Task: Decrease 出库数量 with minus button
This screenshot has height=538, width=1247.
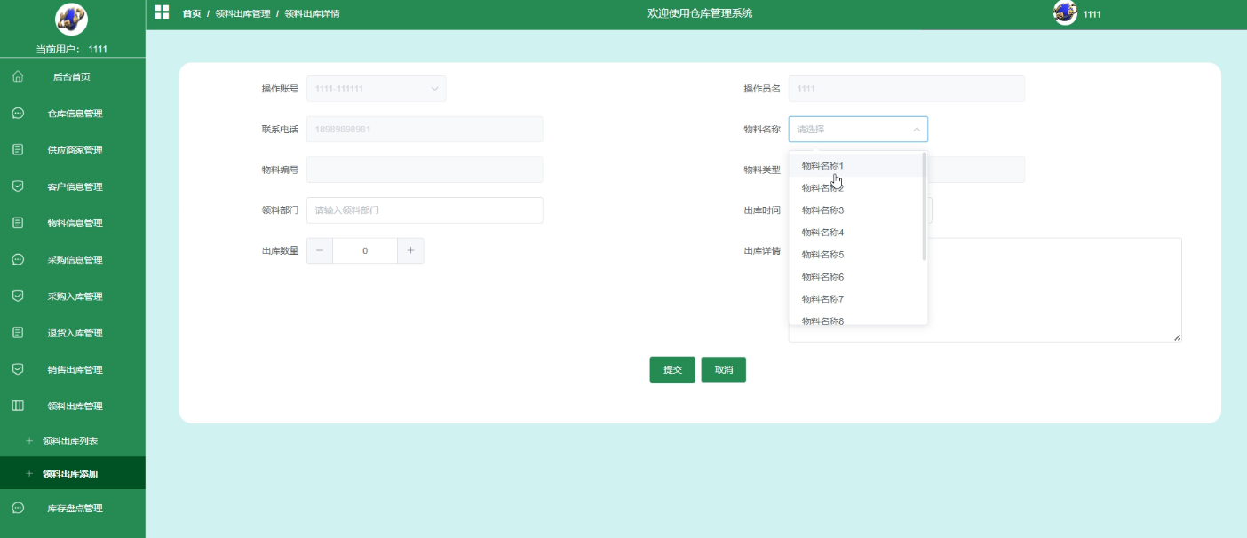Action: coord(320,251)
